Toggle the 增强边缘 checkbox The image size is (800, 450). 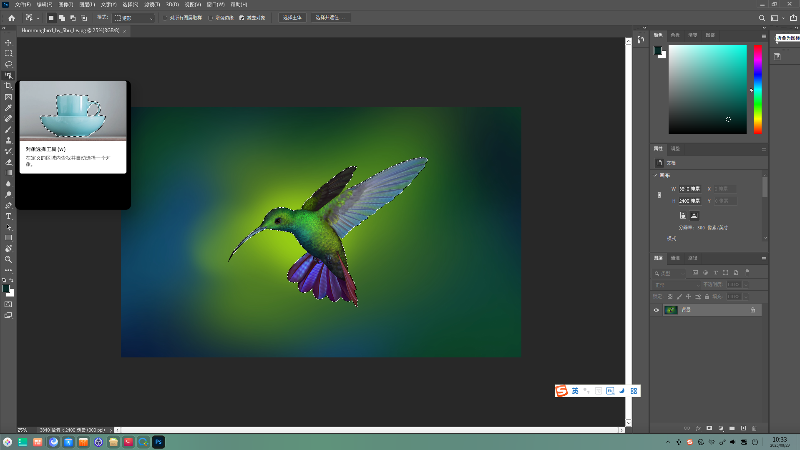point(211,18)
